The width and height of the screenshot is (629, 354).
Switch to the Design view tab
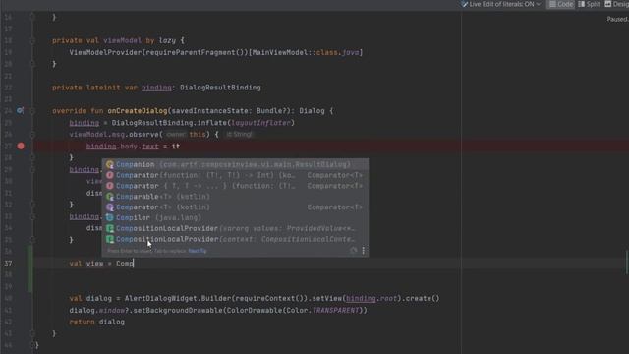[616, 4]
